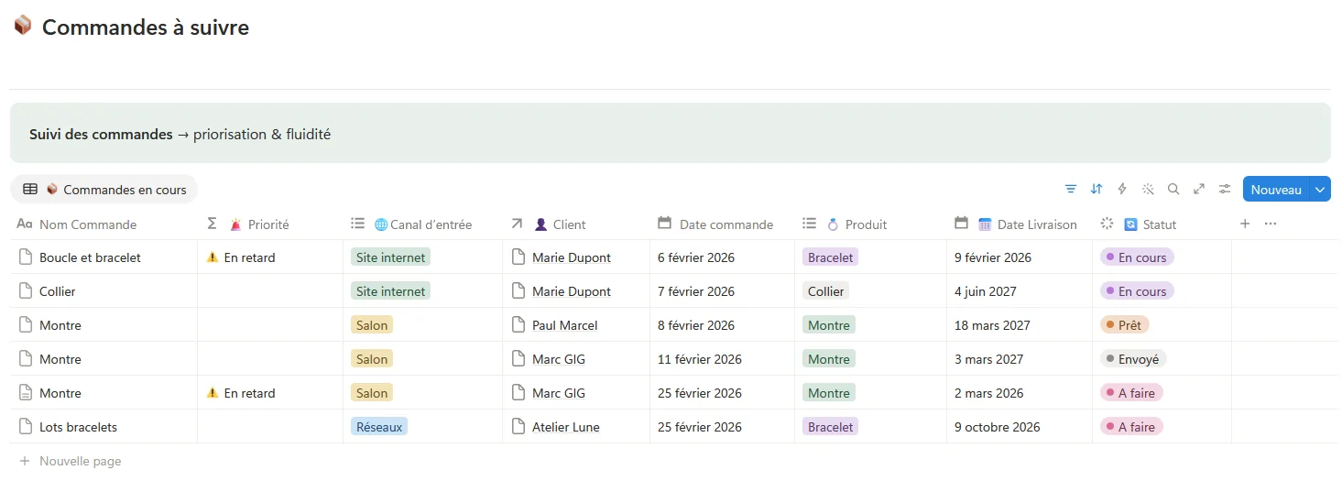The width and height of the screenshot is (1342, 481).
Task: Click delivery date 4 juin 2027
Action: [986, 291]
